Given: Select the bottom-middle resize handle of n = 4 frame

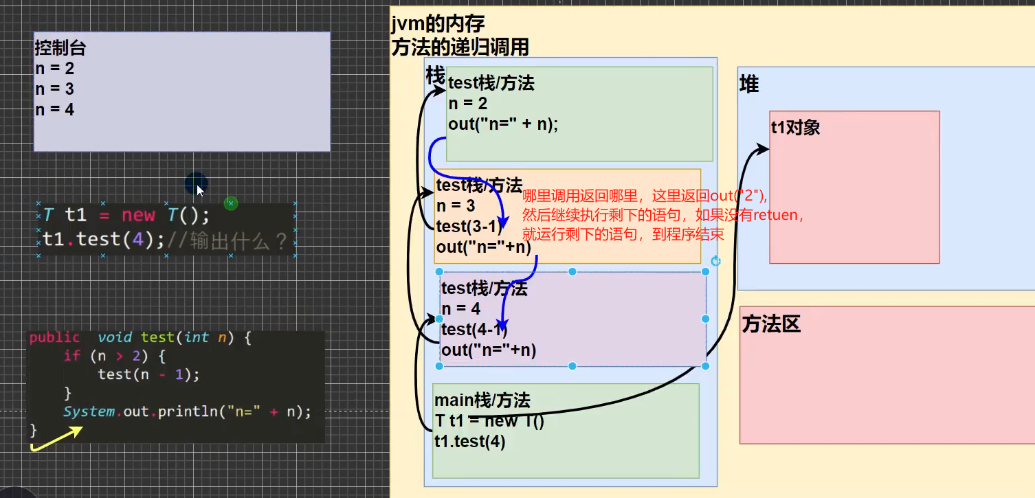Looking at the screenshot, I should coord(572,366).
